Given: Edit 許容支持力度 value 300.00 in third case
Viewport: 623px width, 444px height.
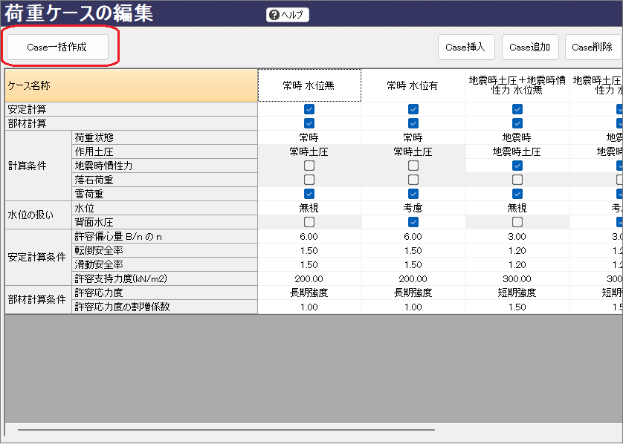Looking at the screenshot, I should 517,278.
